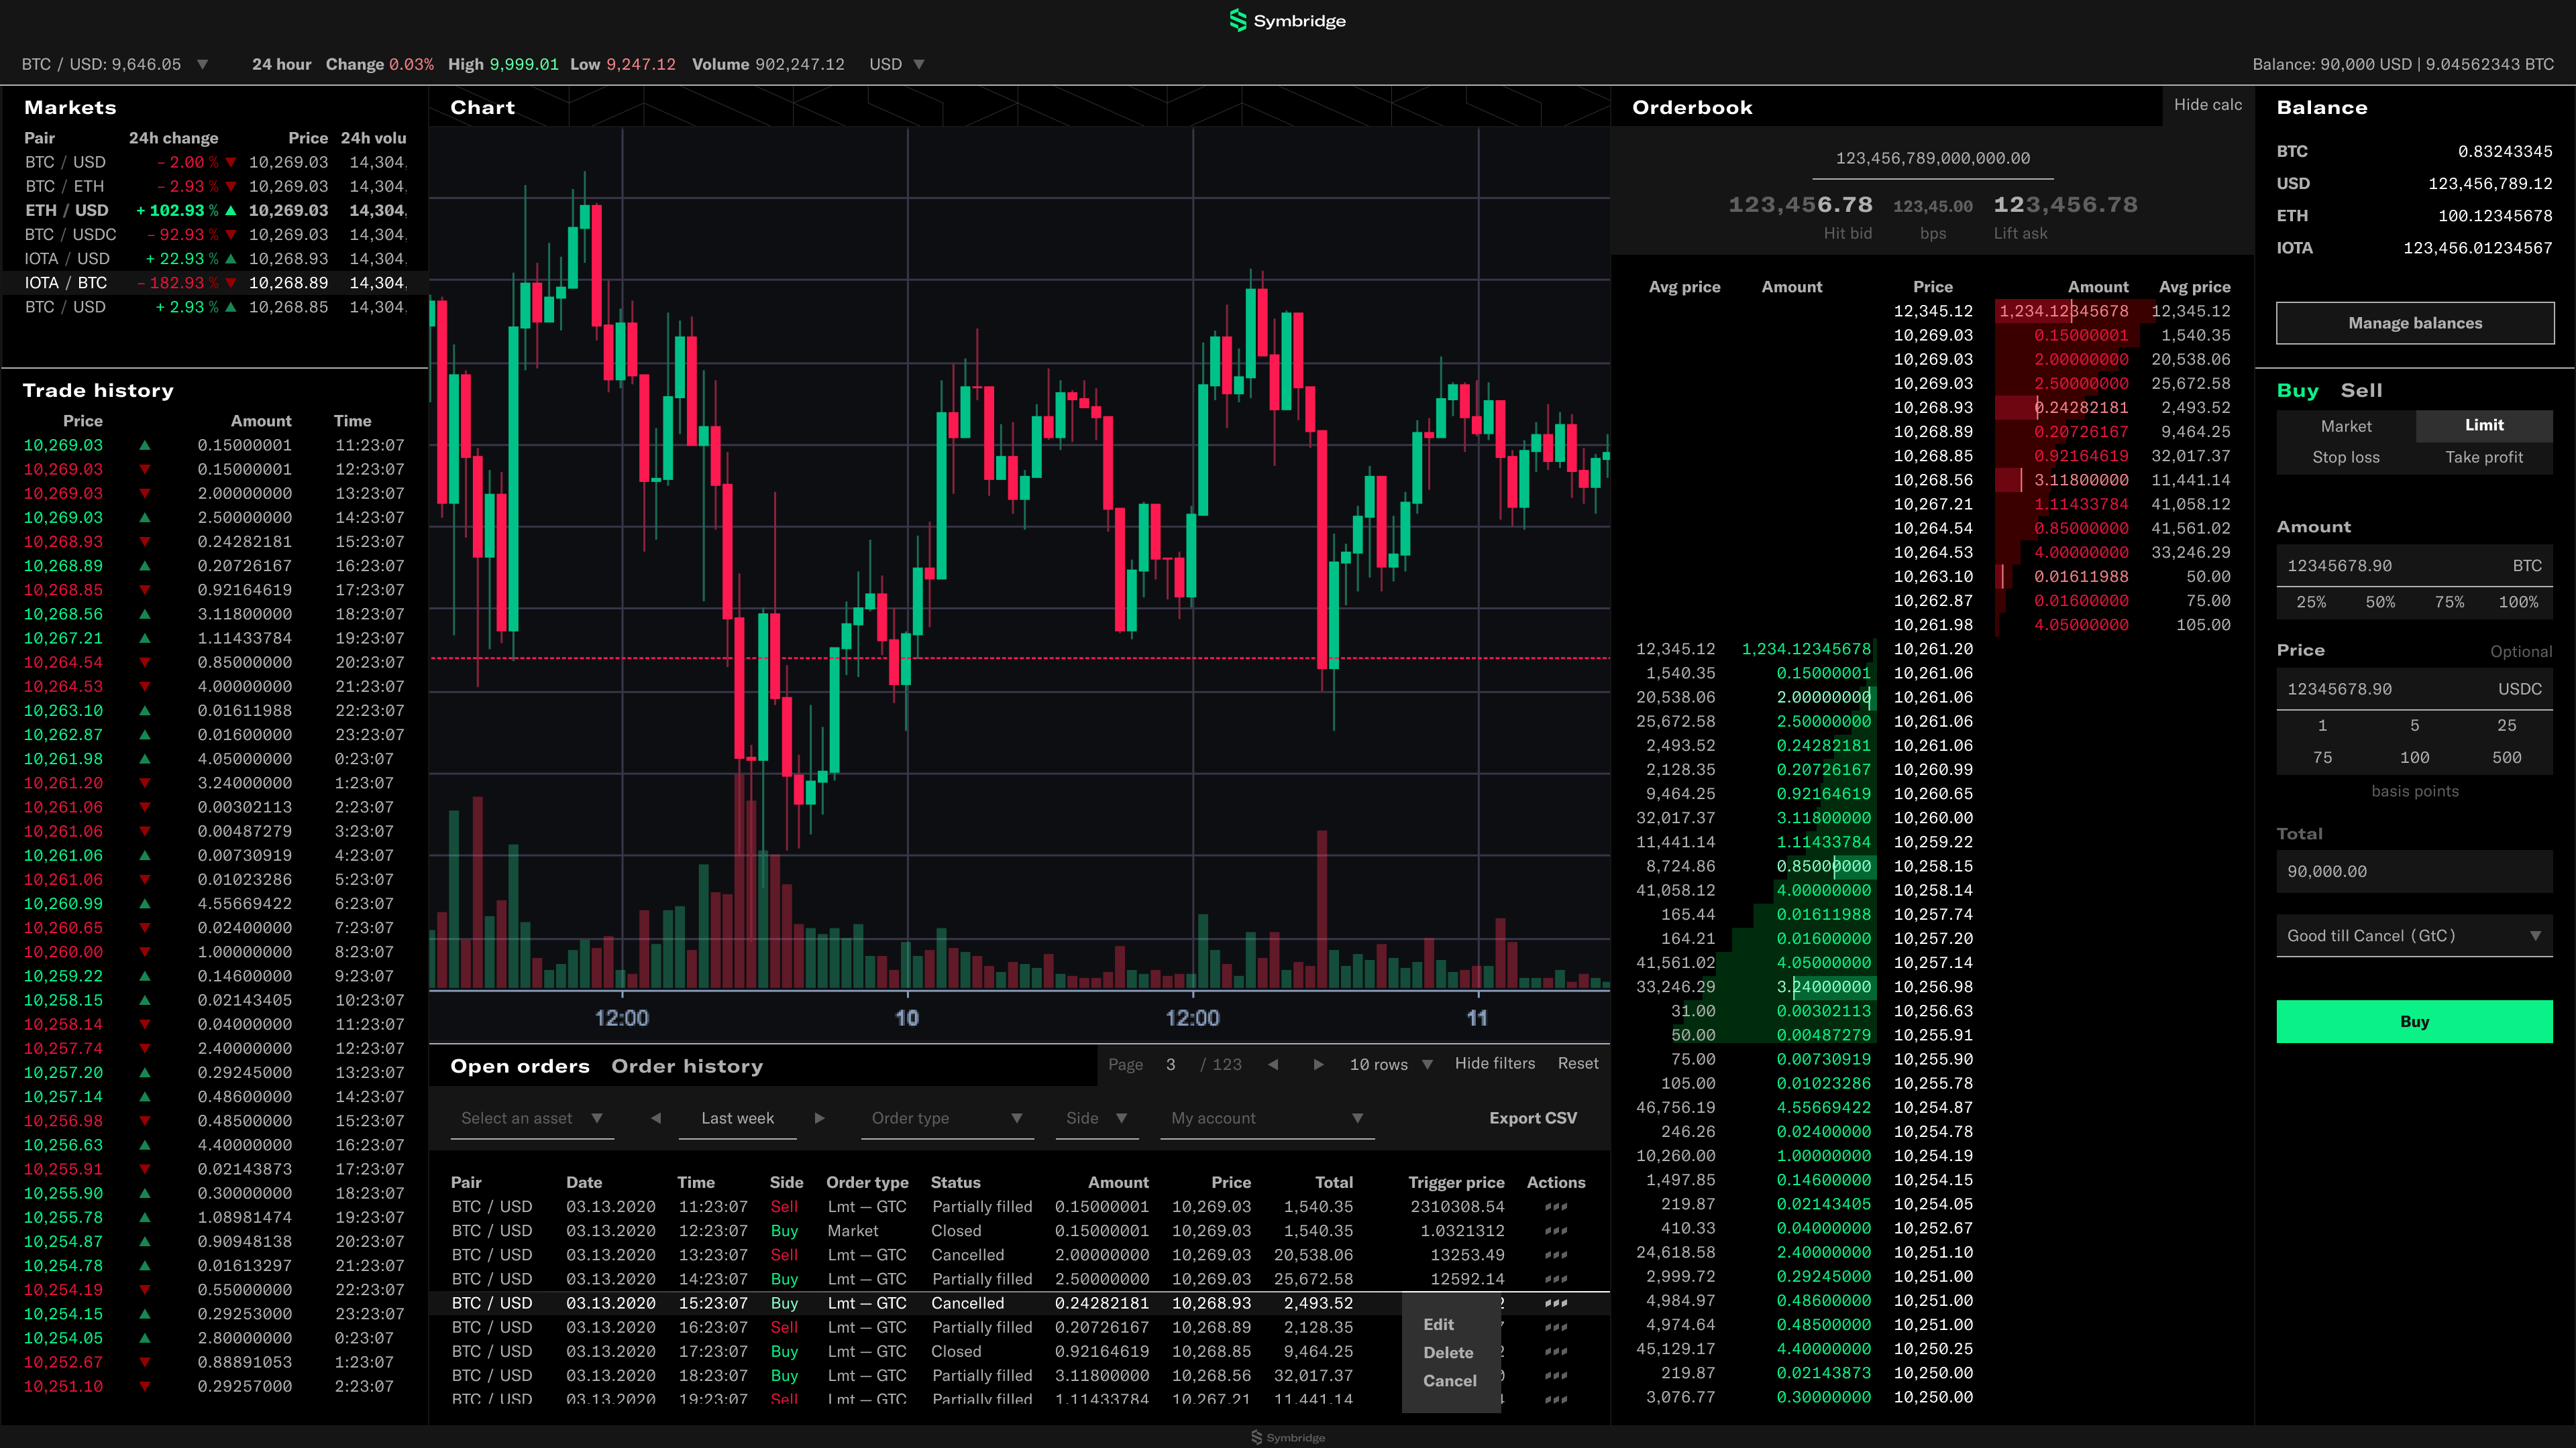
Task: Click next page arrow in orders pagination
Action: point(1318,1065)
